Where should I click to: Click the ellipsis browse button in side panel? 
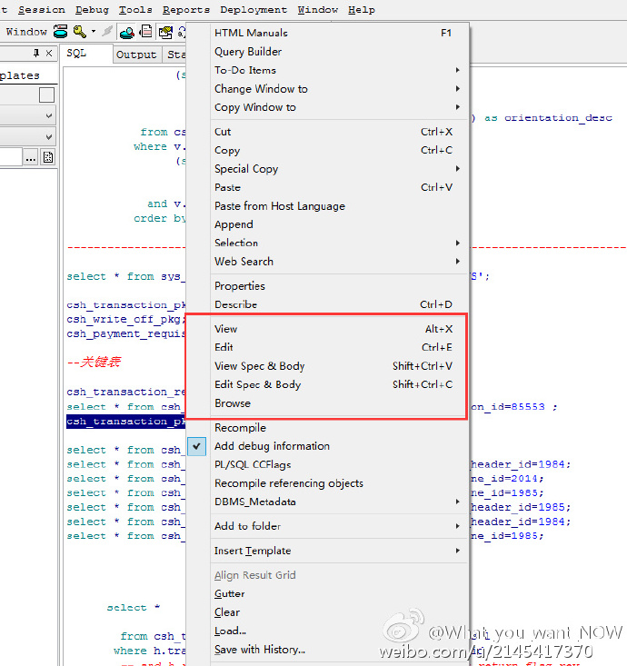coord(31,157)
